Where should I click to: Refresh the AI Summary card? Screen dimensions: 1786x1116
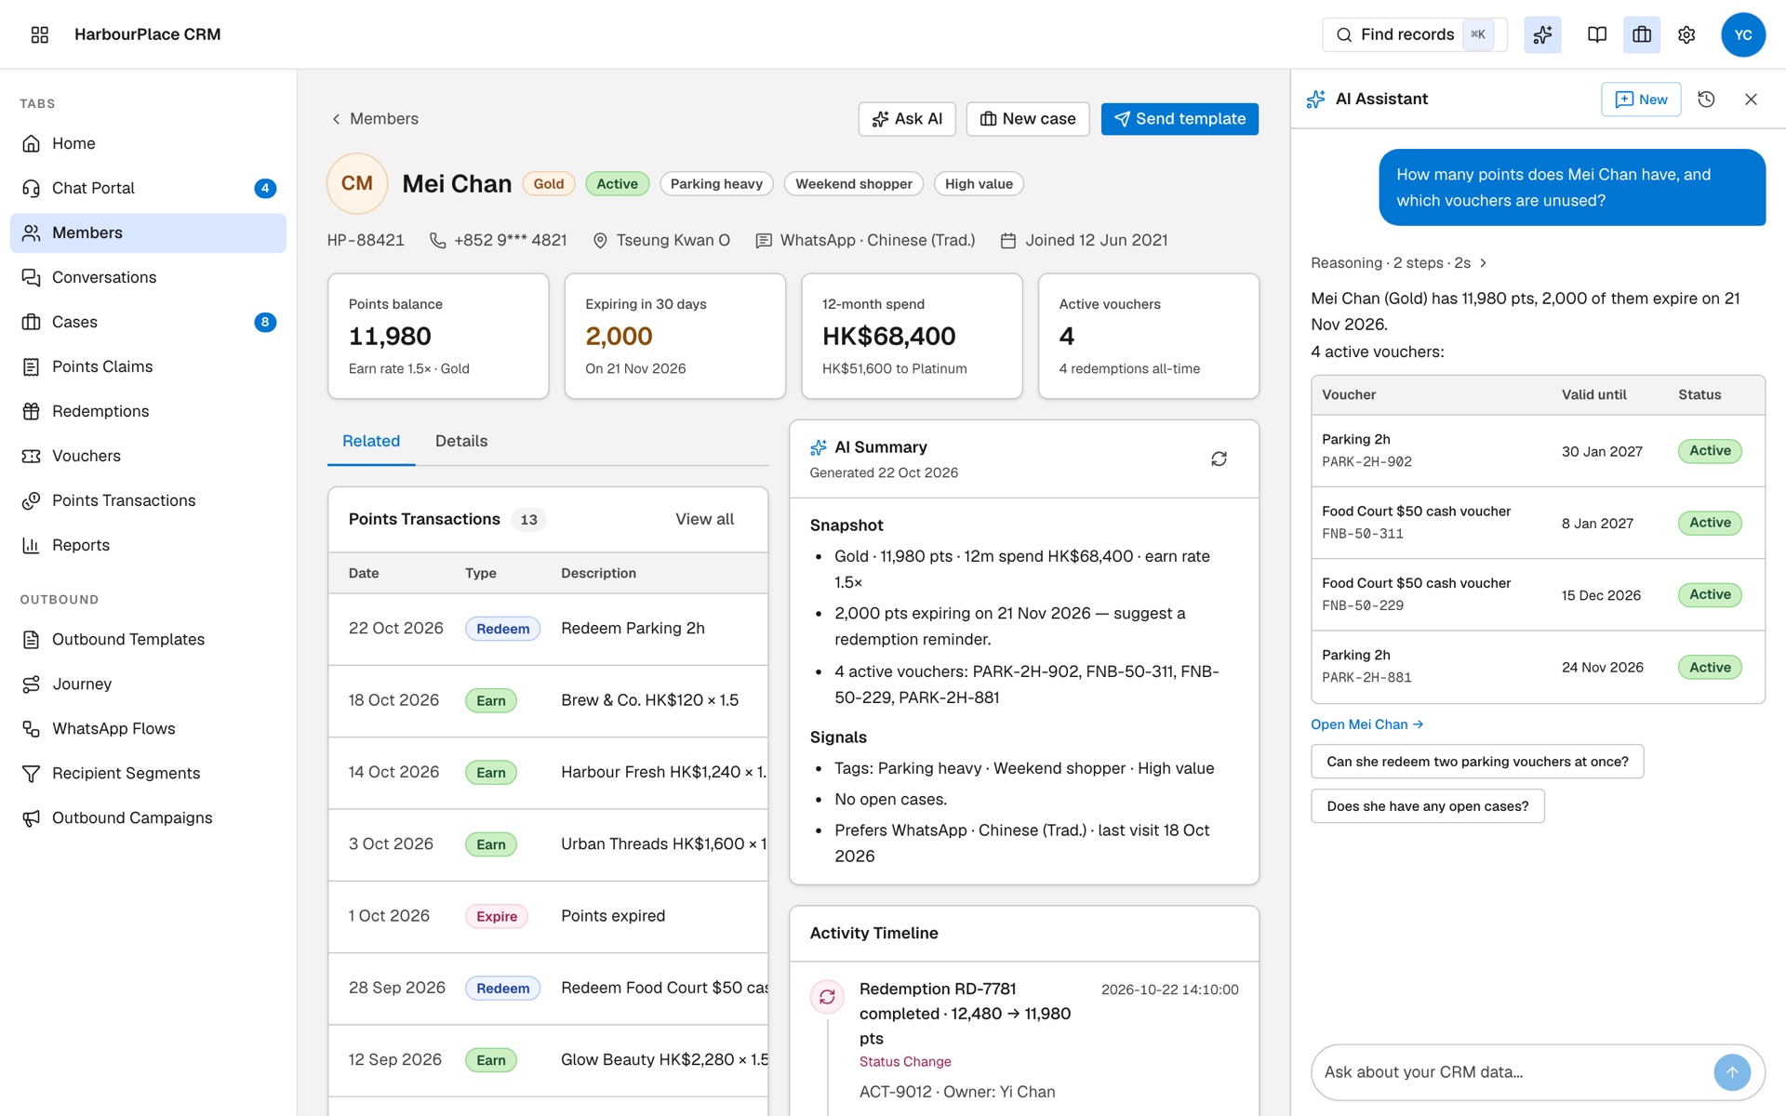tap(1219, 458)
